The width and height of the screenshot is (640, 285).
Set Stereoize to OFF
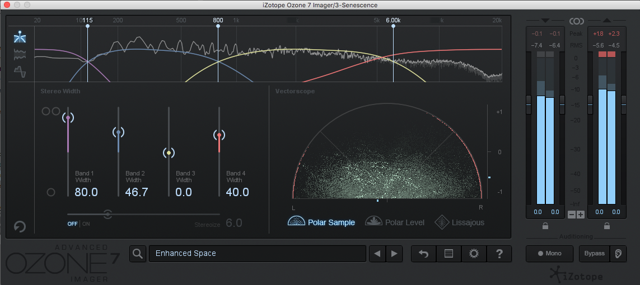coord(72,224)
